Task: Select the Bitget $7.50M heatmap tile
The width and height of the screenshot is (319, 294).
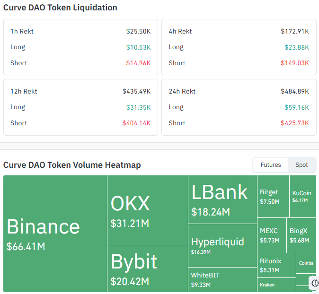Action: (x=273, y=196)
